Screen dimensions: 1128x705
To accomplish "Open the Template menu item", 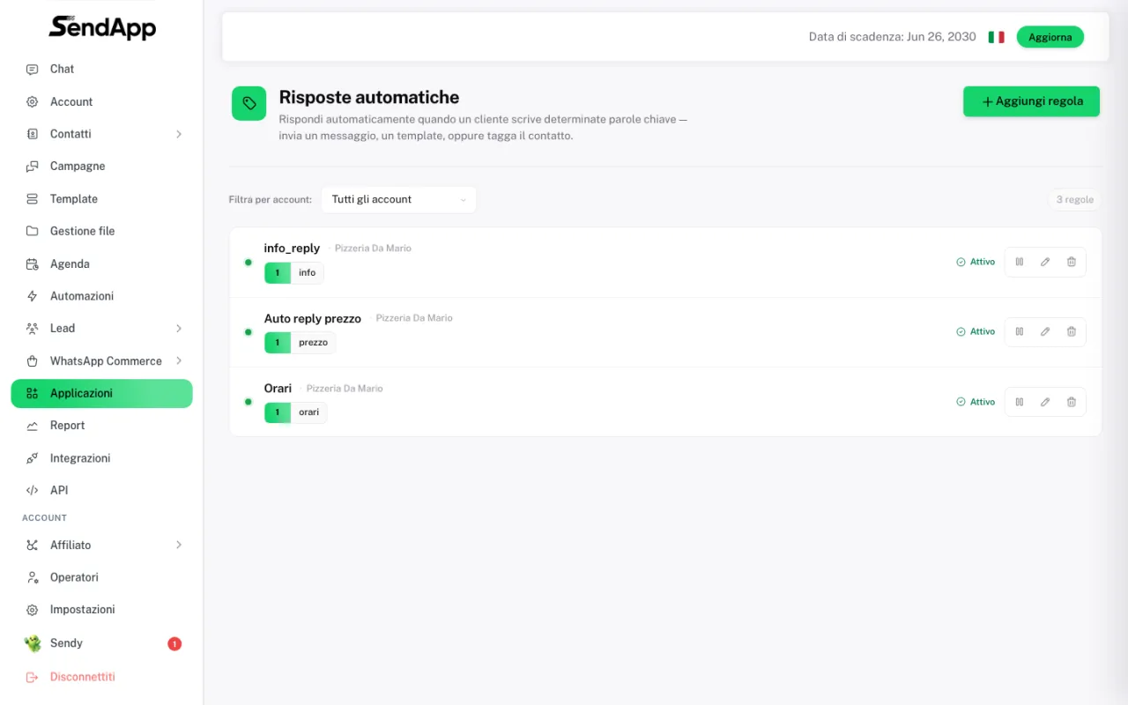I will pos(101,199).
